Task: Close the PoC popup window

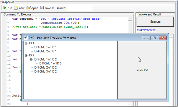Action: (x=163, y=38)
